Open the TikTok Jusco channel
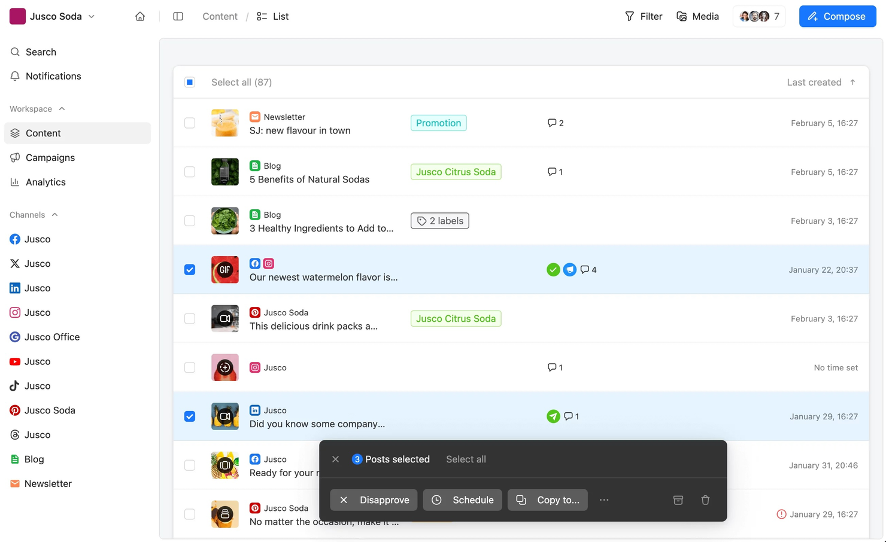Image resolution: width=886 pixels, height=542 pixels. click(30, 386)
